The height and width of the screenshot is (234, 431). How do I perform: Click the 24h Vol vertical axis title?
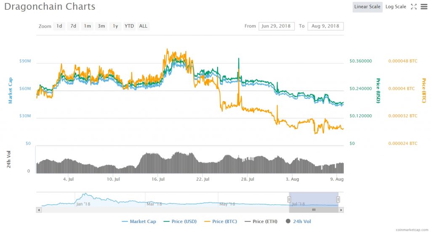pyautogui.click(x=9, y=159)
